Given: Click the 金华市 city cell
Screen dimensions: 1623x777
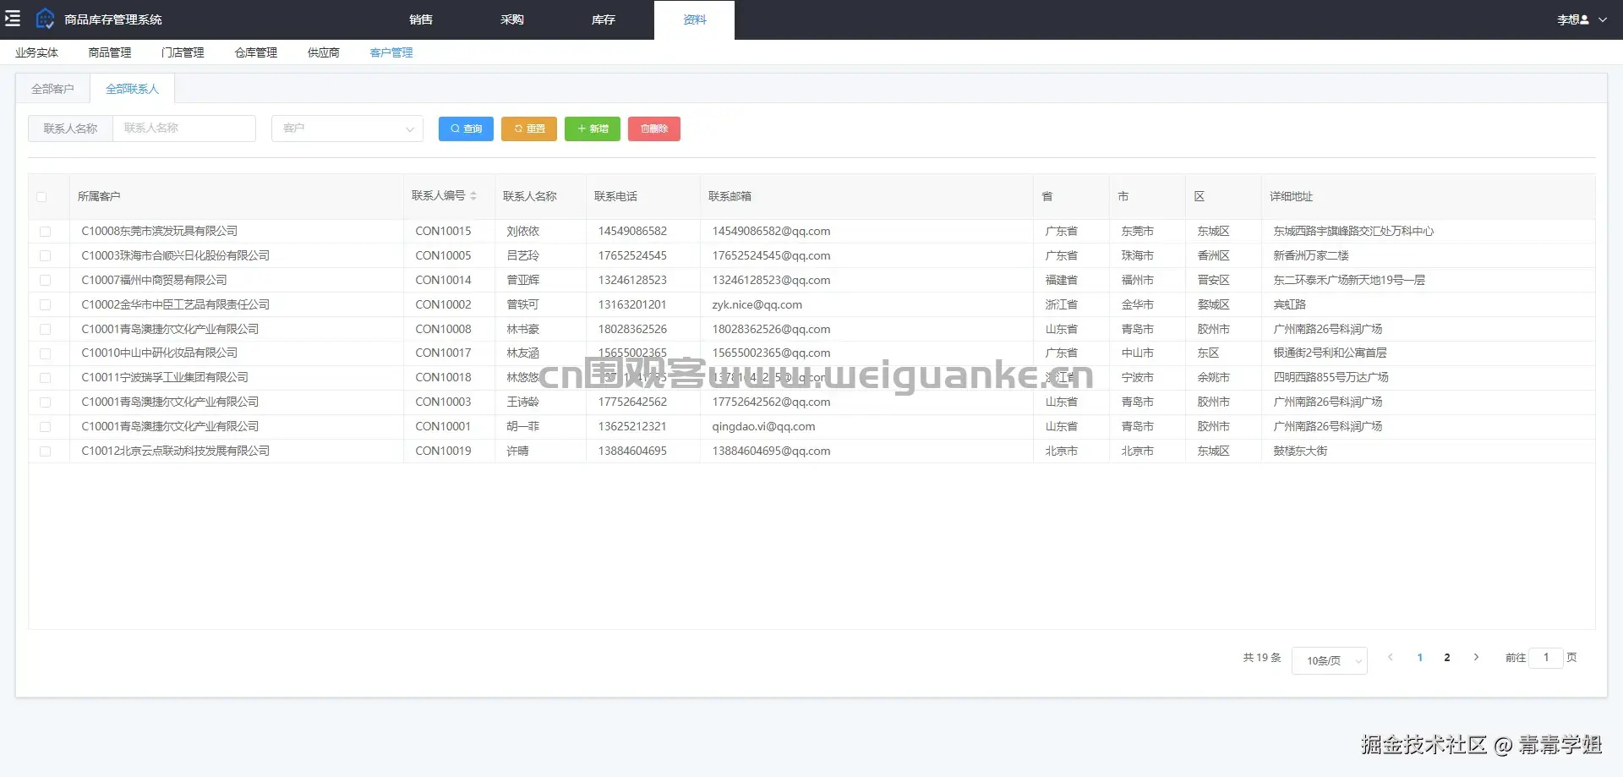Looking at the screenshot, I should point(1138,304).
